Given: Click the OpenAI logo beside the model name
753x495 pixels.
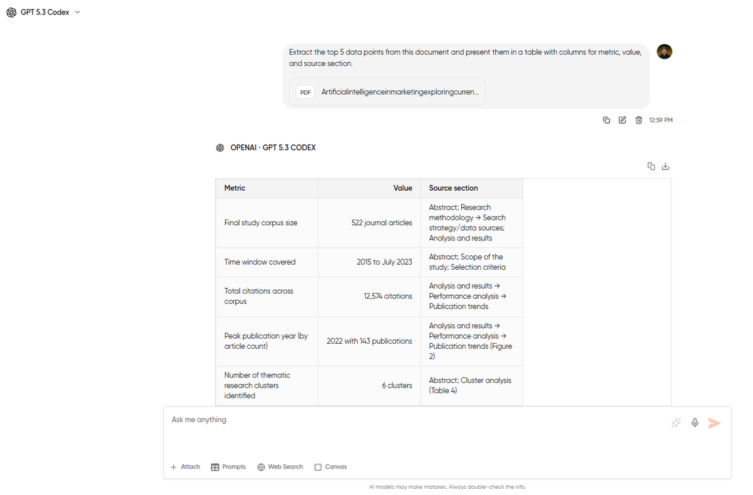Looking at the screenshot, I should pos(220,147).
